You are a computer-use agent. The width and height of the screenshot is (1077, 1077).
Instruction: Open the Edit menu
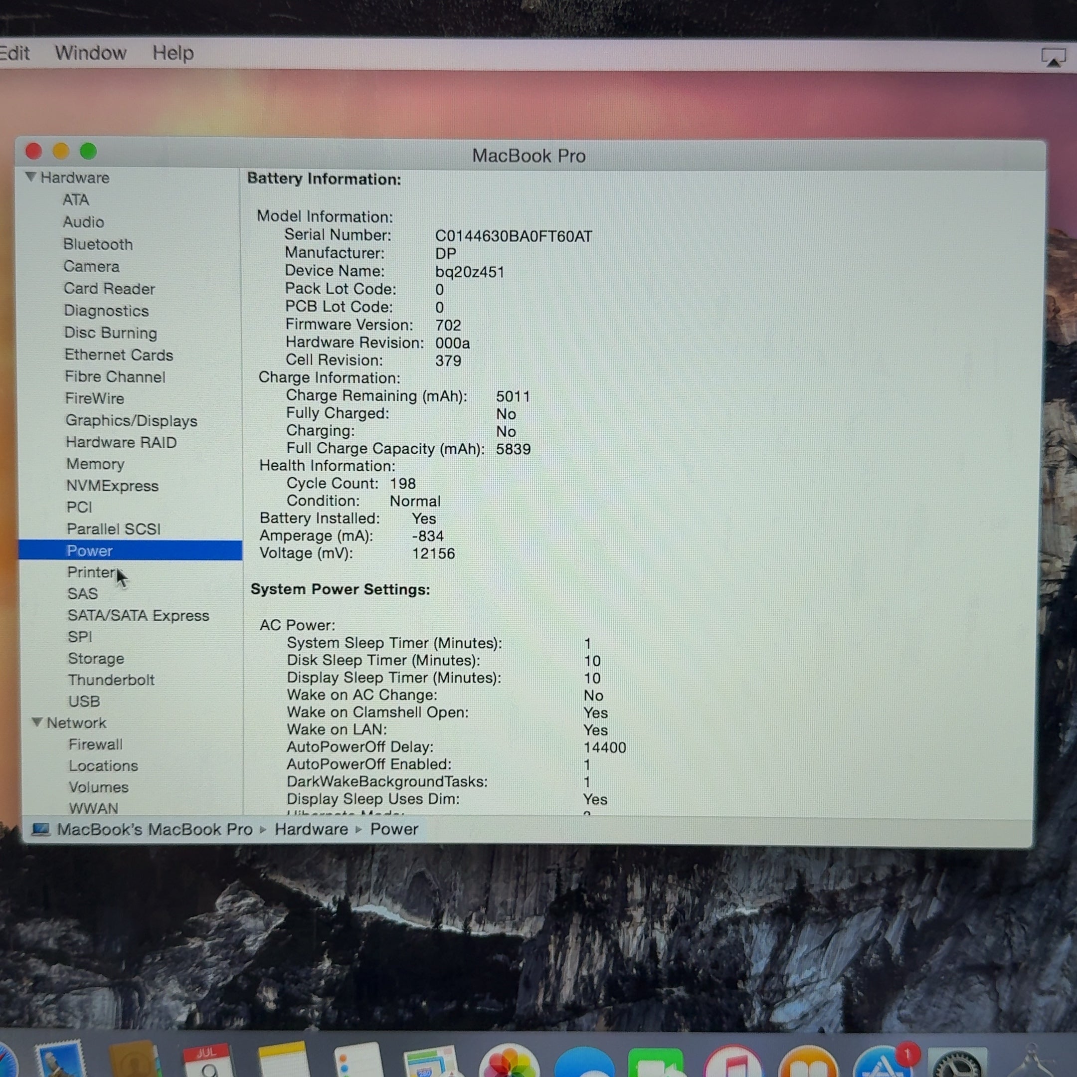point(14,53)
